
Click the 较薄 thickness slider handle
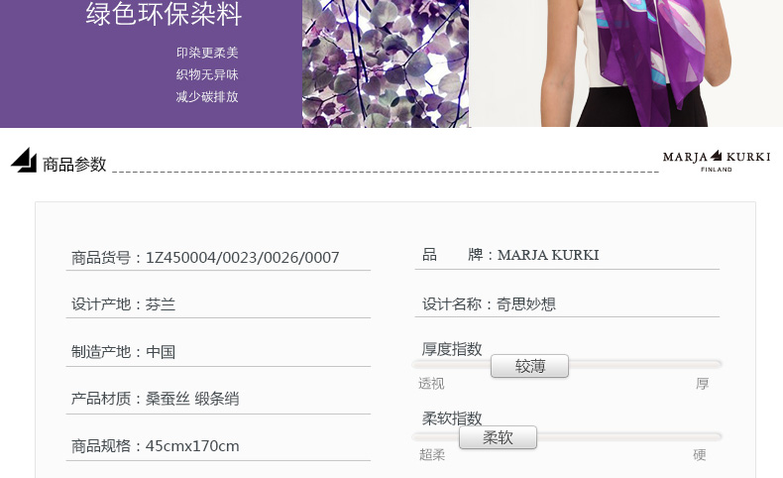click(530, 366)
